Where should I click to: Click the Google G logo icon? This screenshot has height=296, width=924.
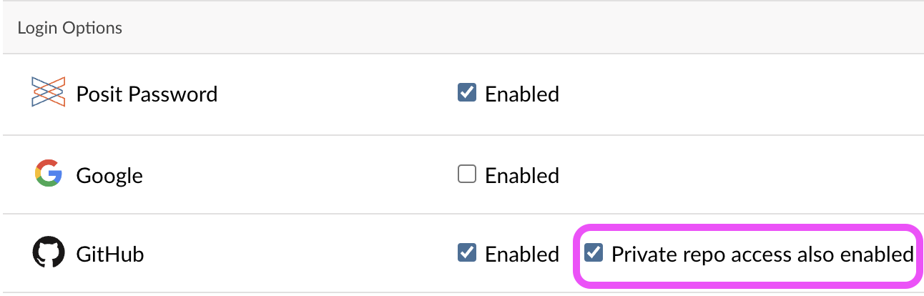49,174
